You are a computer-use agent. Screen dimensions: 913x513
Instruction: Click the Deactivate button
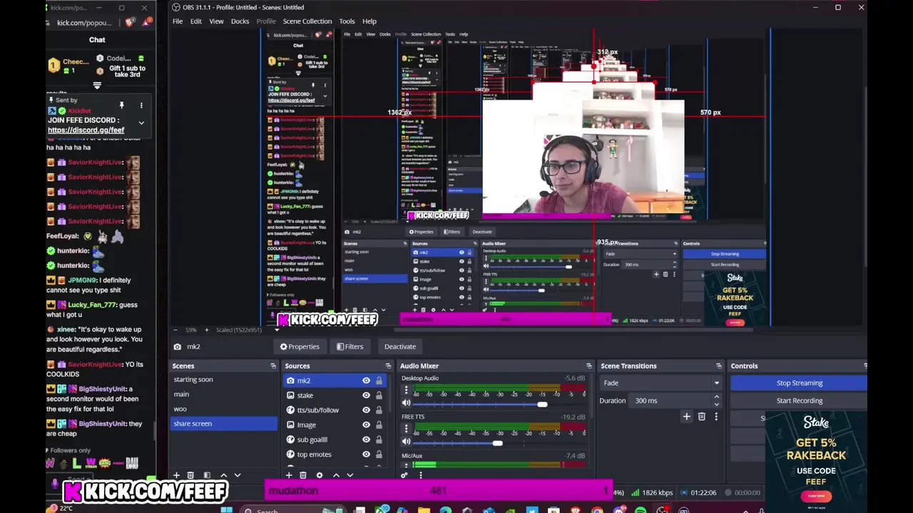coord(400,347)
